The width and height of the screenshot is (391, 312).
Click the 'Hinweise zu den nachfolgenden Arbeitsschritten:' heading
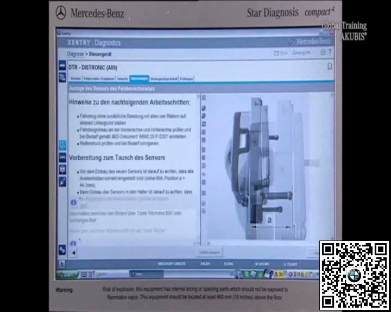129,102
